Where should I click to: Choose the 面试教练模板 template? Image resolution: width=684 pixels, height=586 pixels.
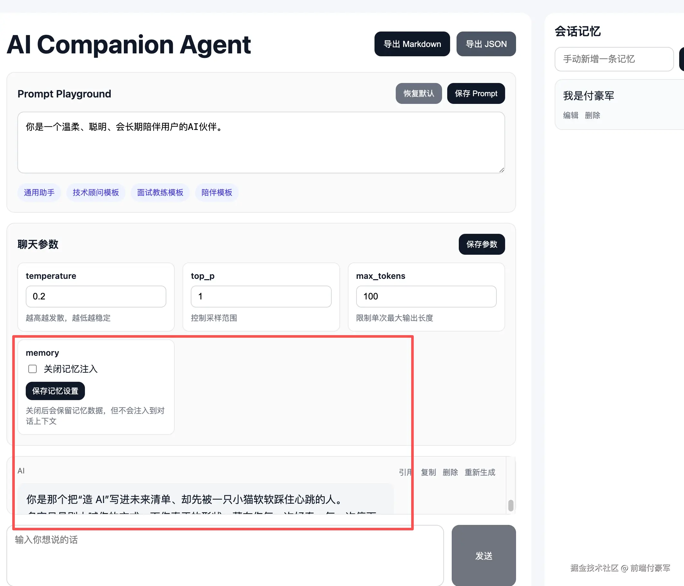[x=160, y=192]
